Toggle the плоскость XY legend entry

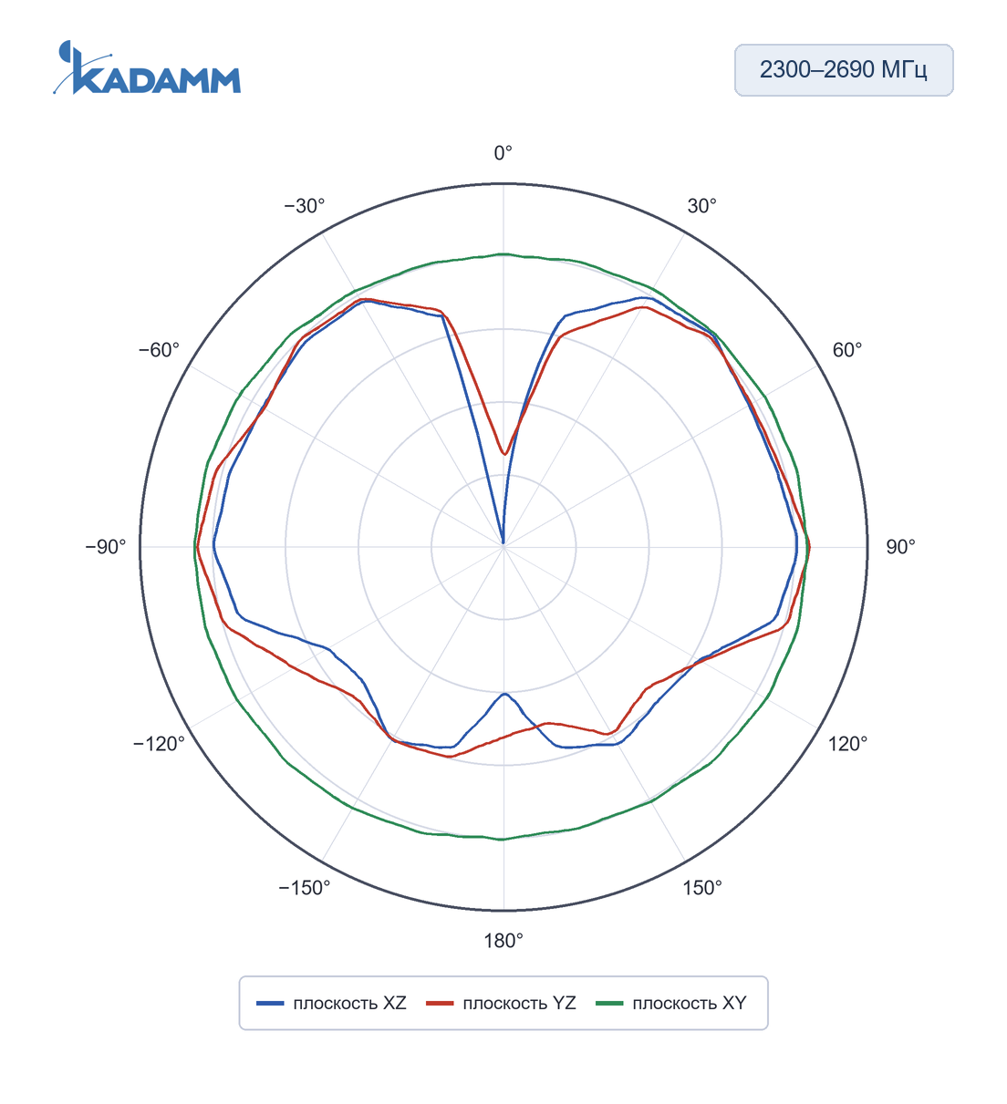671,1003
